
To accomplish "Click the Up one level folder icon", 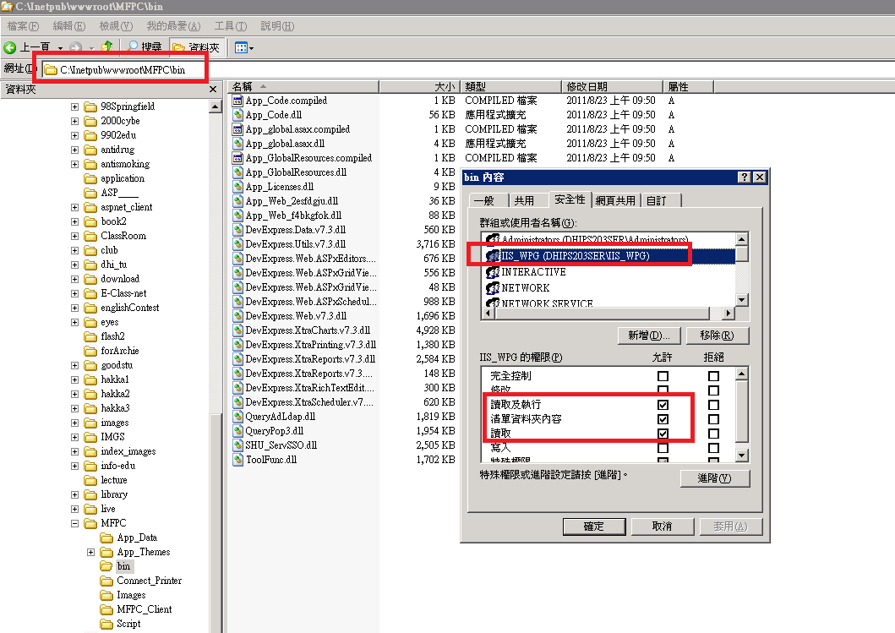I will (x=107, y=47).
